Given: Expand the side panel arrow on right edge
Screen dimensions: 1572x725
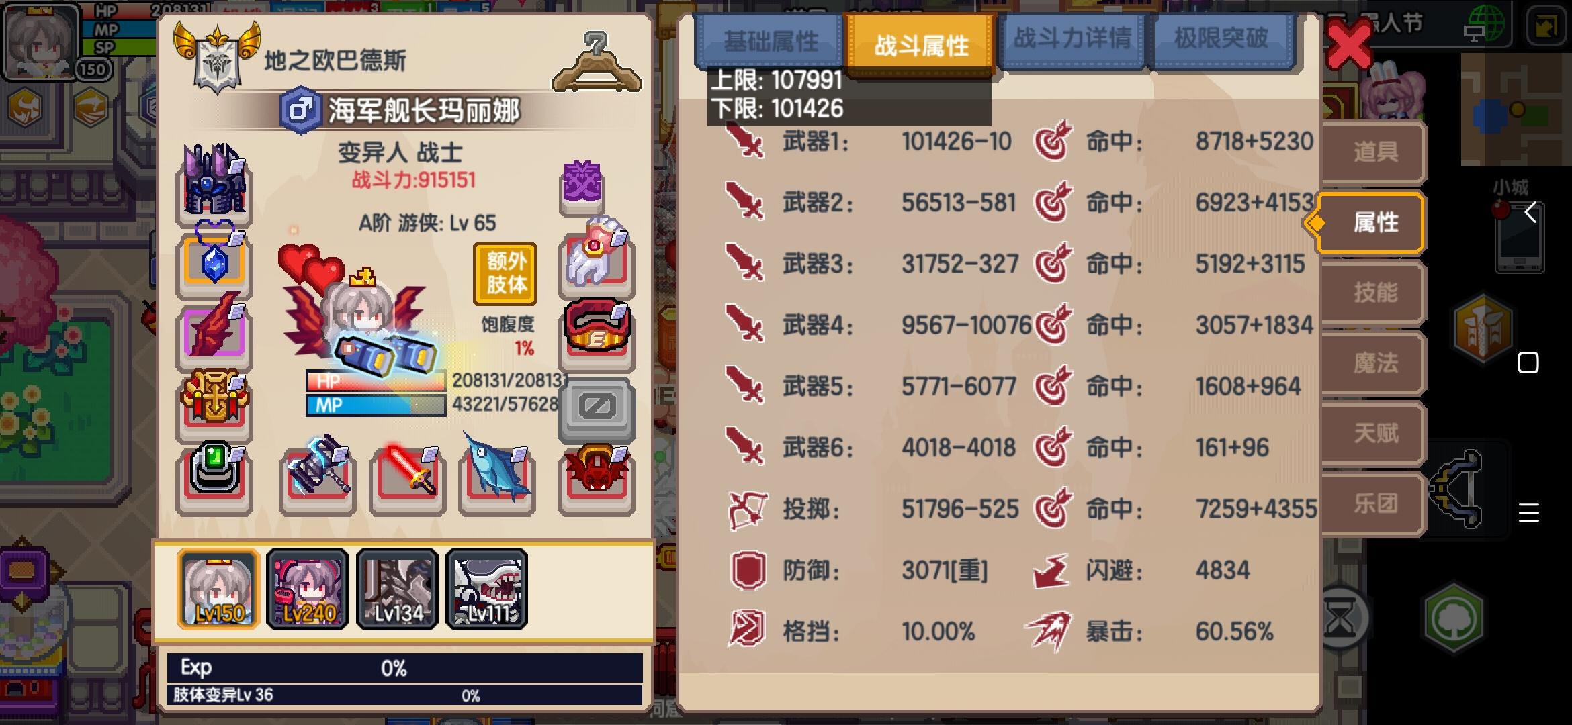Looking at the screenshot, I should [x=1530, y=213].
